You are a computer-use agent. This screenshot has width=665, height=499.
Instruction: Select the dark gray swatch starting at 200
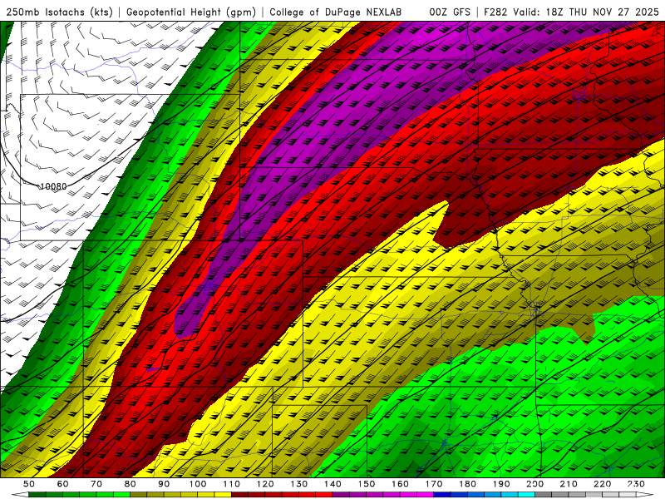coord(544,494)
